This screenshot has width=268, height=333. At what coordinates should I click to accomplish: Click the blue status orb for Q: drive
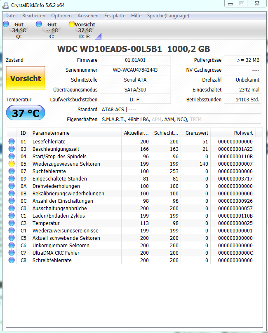coord(6,24)
